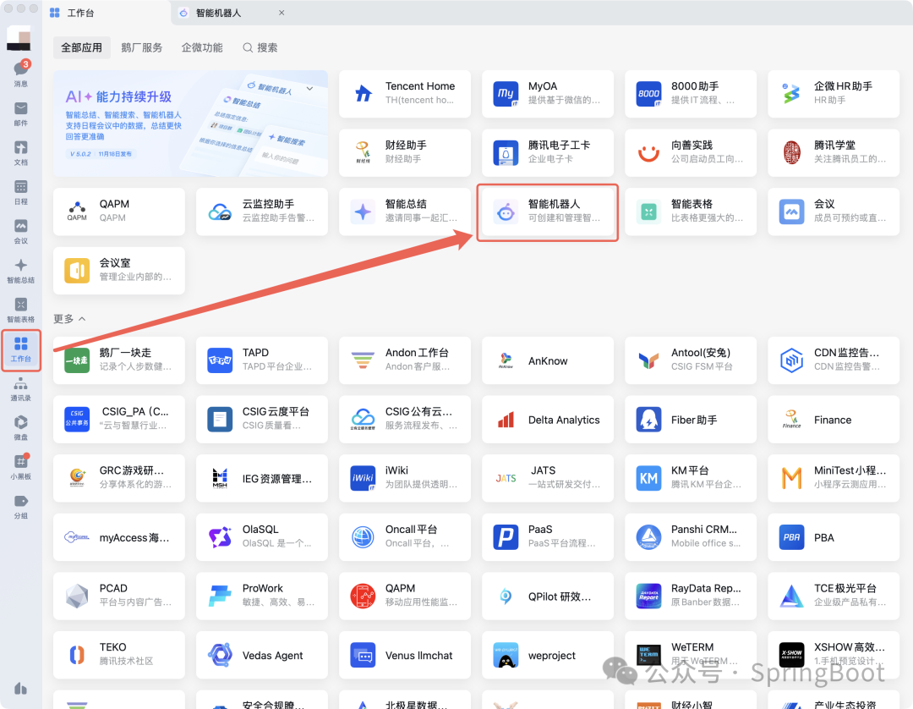This screenshot has width=913, height=709.
Task: Open the JATS app card
Action: point(547,478)
